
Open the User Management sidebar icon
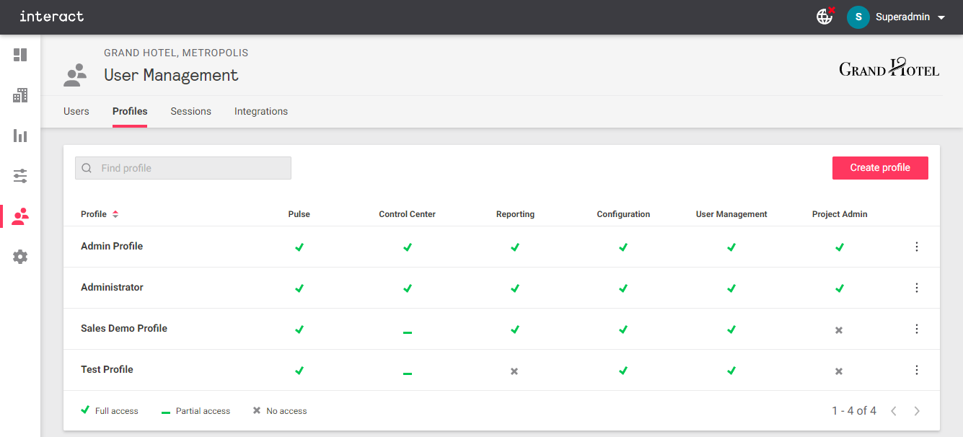20,216
